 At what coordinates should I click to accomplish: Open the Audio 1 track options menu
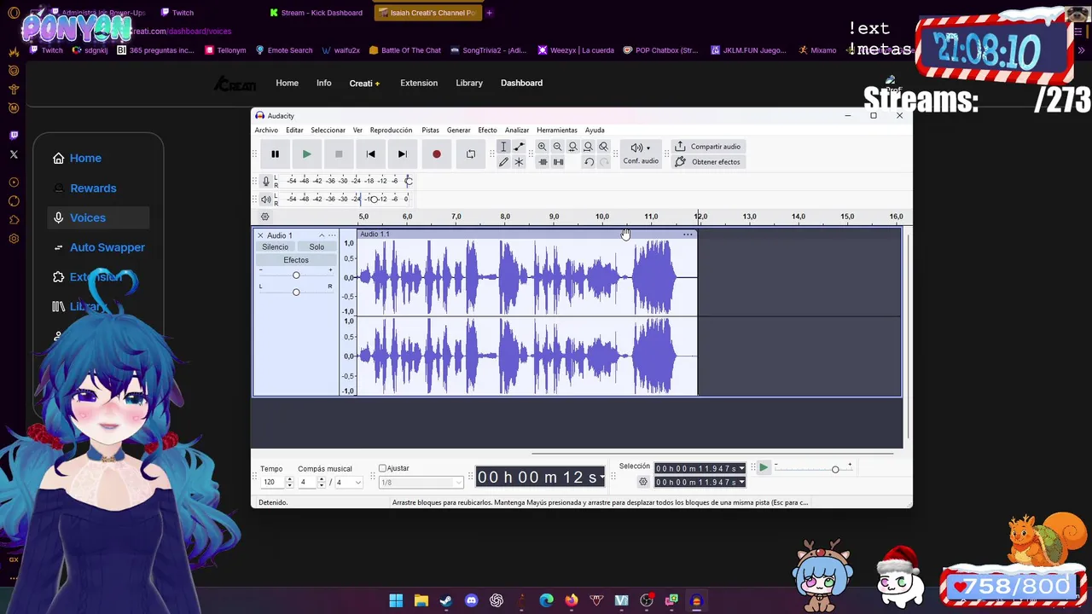click(x=332, y=235)
